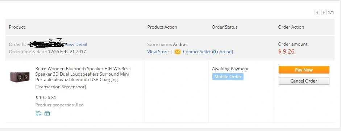Go to the next page arrow
This screenshot has width=341, height=131.
324,13
